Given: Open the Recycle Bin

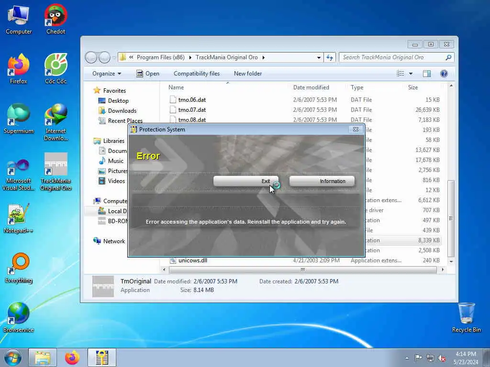Looking at the screenshot, I should click(466, 318).
